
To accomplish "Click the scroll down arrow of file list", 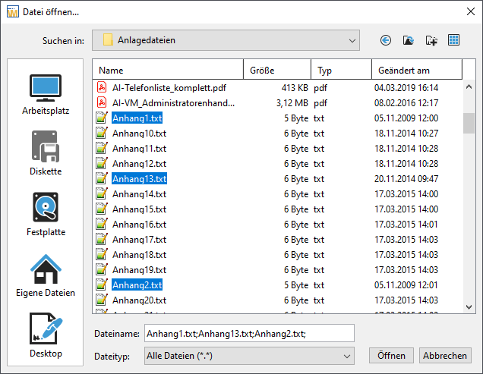I will [x=469, y=307].
